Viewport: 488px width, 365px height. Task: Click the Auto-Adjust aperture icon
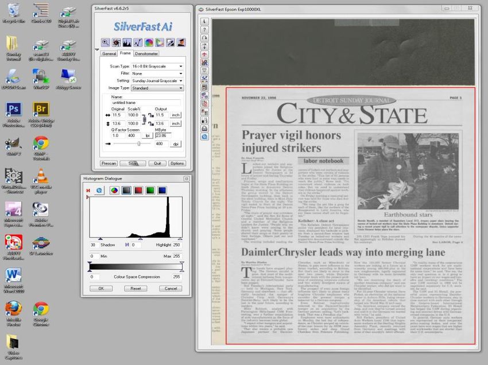pos(117,42)
